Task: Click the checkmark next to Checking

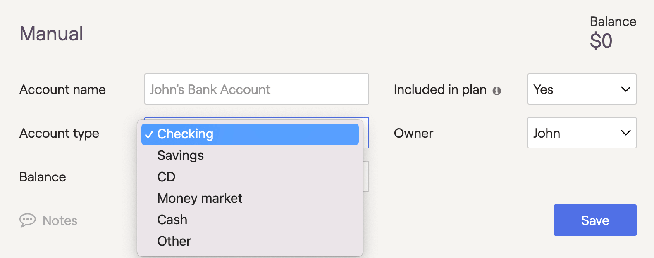Action: [149, 135]
